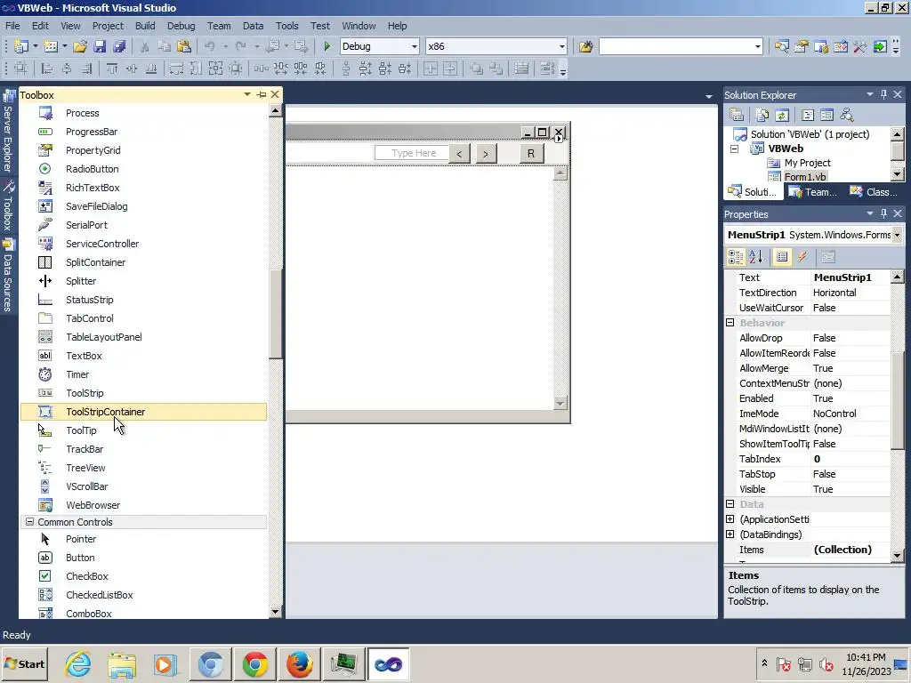Show Events lightning button in Properties panel

coord(802,257)
